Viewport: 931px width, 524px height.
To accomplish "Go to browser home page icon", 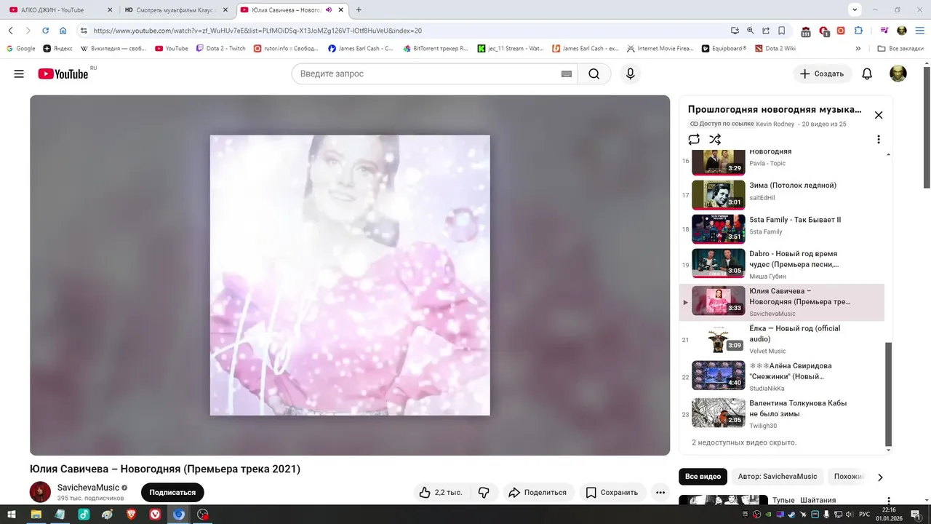I will click(x=63, y=31).
